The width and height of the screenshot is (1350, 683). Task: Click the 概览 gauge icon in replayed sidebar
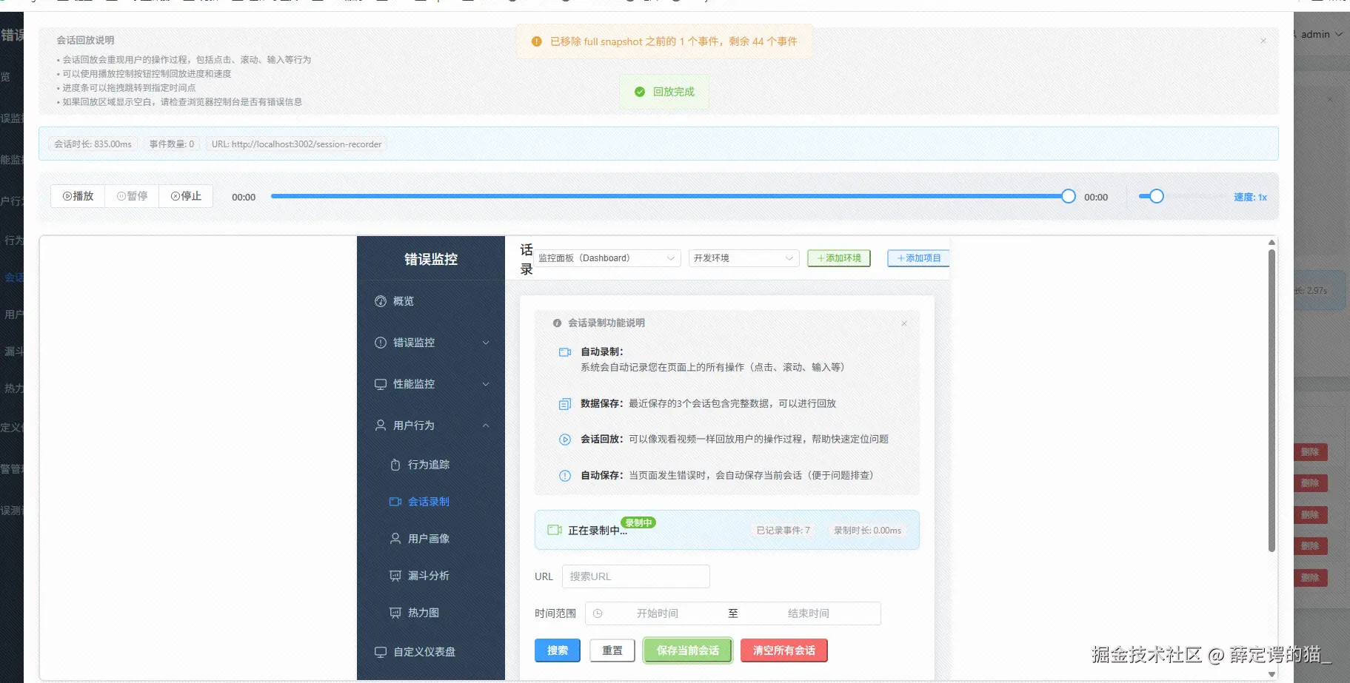pos(381,301)
